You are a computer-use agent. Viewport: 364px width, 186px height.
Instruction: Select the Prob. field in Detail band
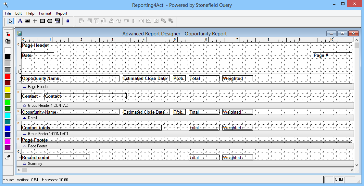point(179,112)
